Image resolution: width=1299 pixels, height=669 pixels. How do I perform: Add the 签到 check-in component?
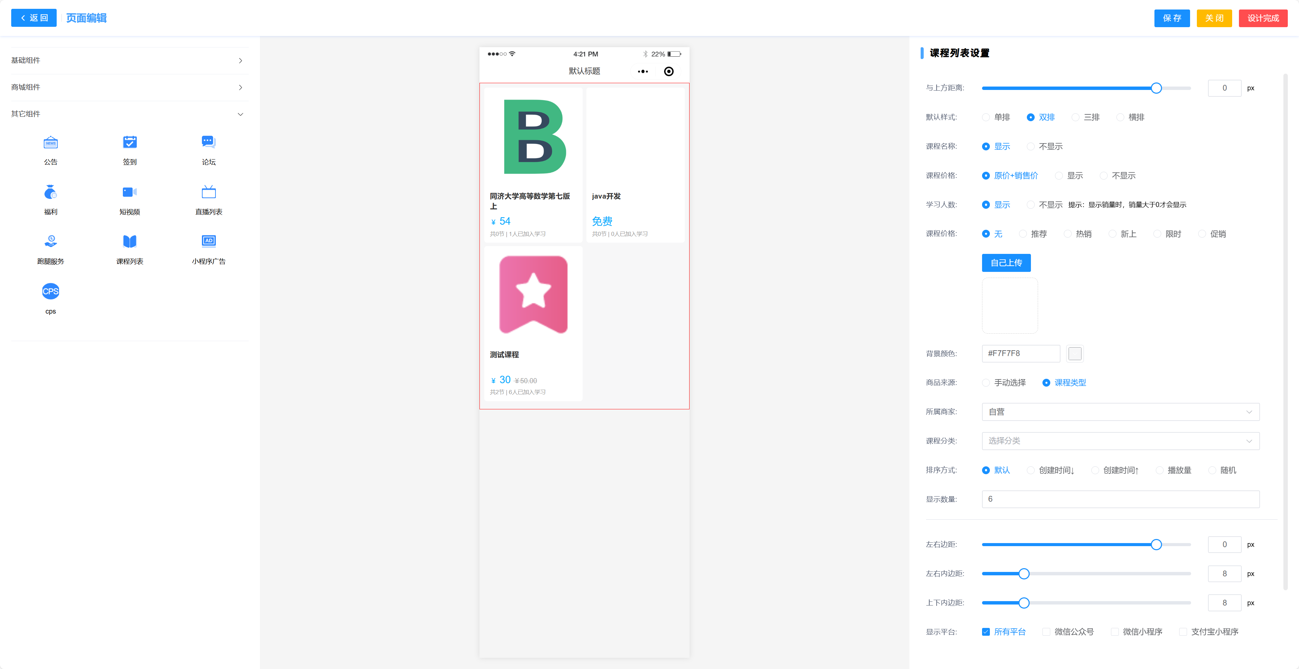[130, 143]
